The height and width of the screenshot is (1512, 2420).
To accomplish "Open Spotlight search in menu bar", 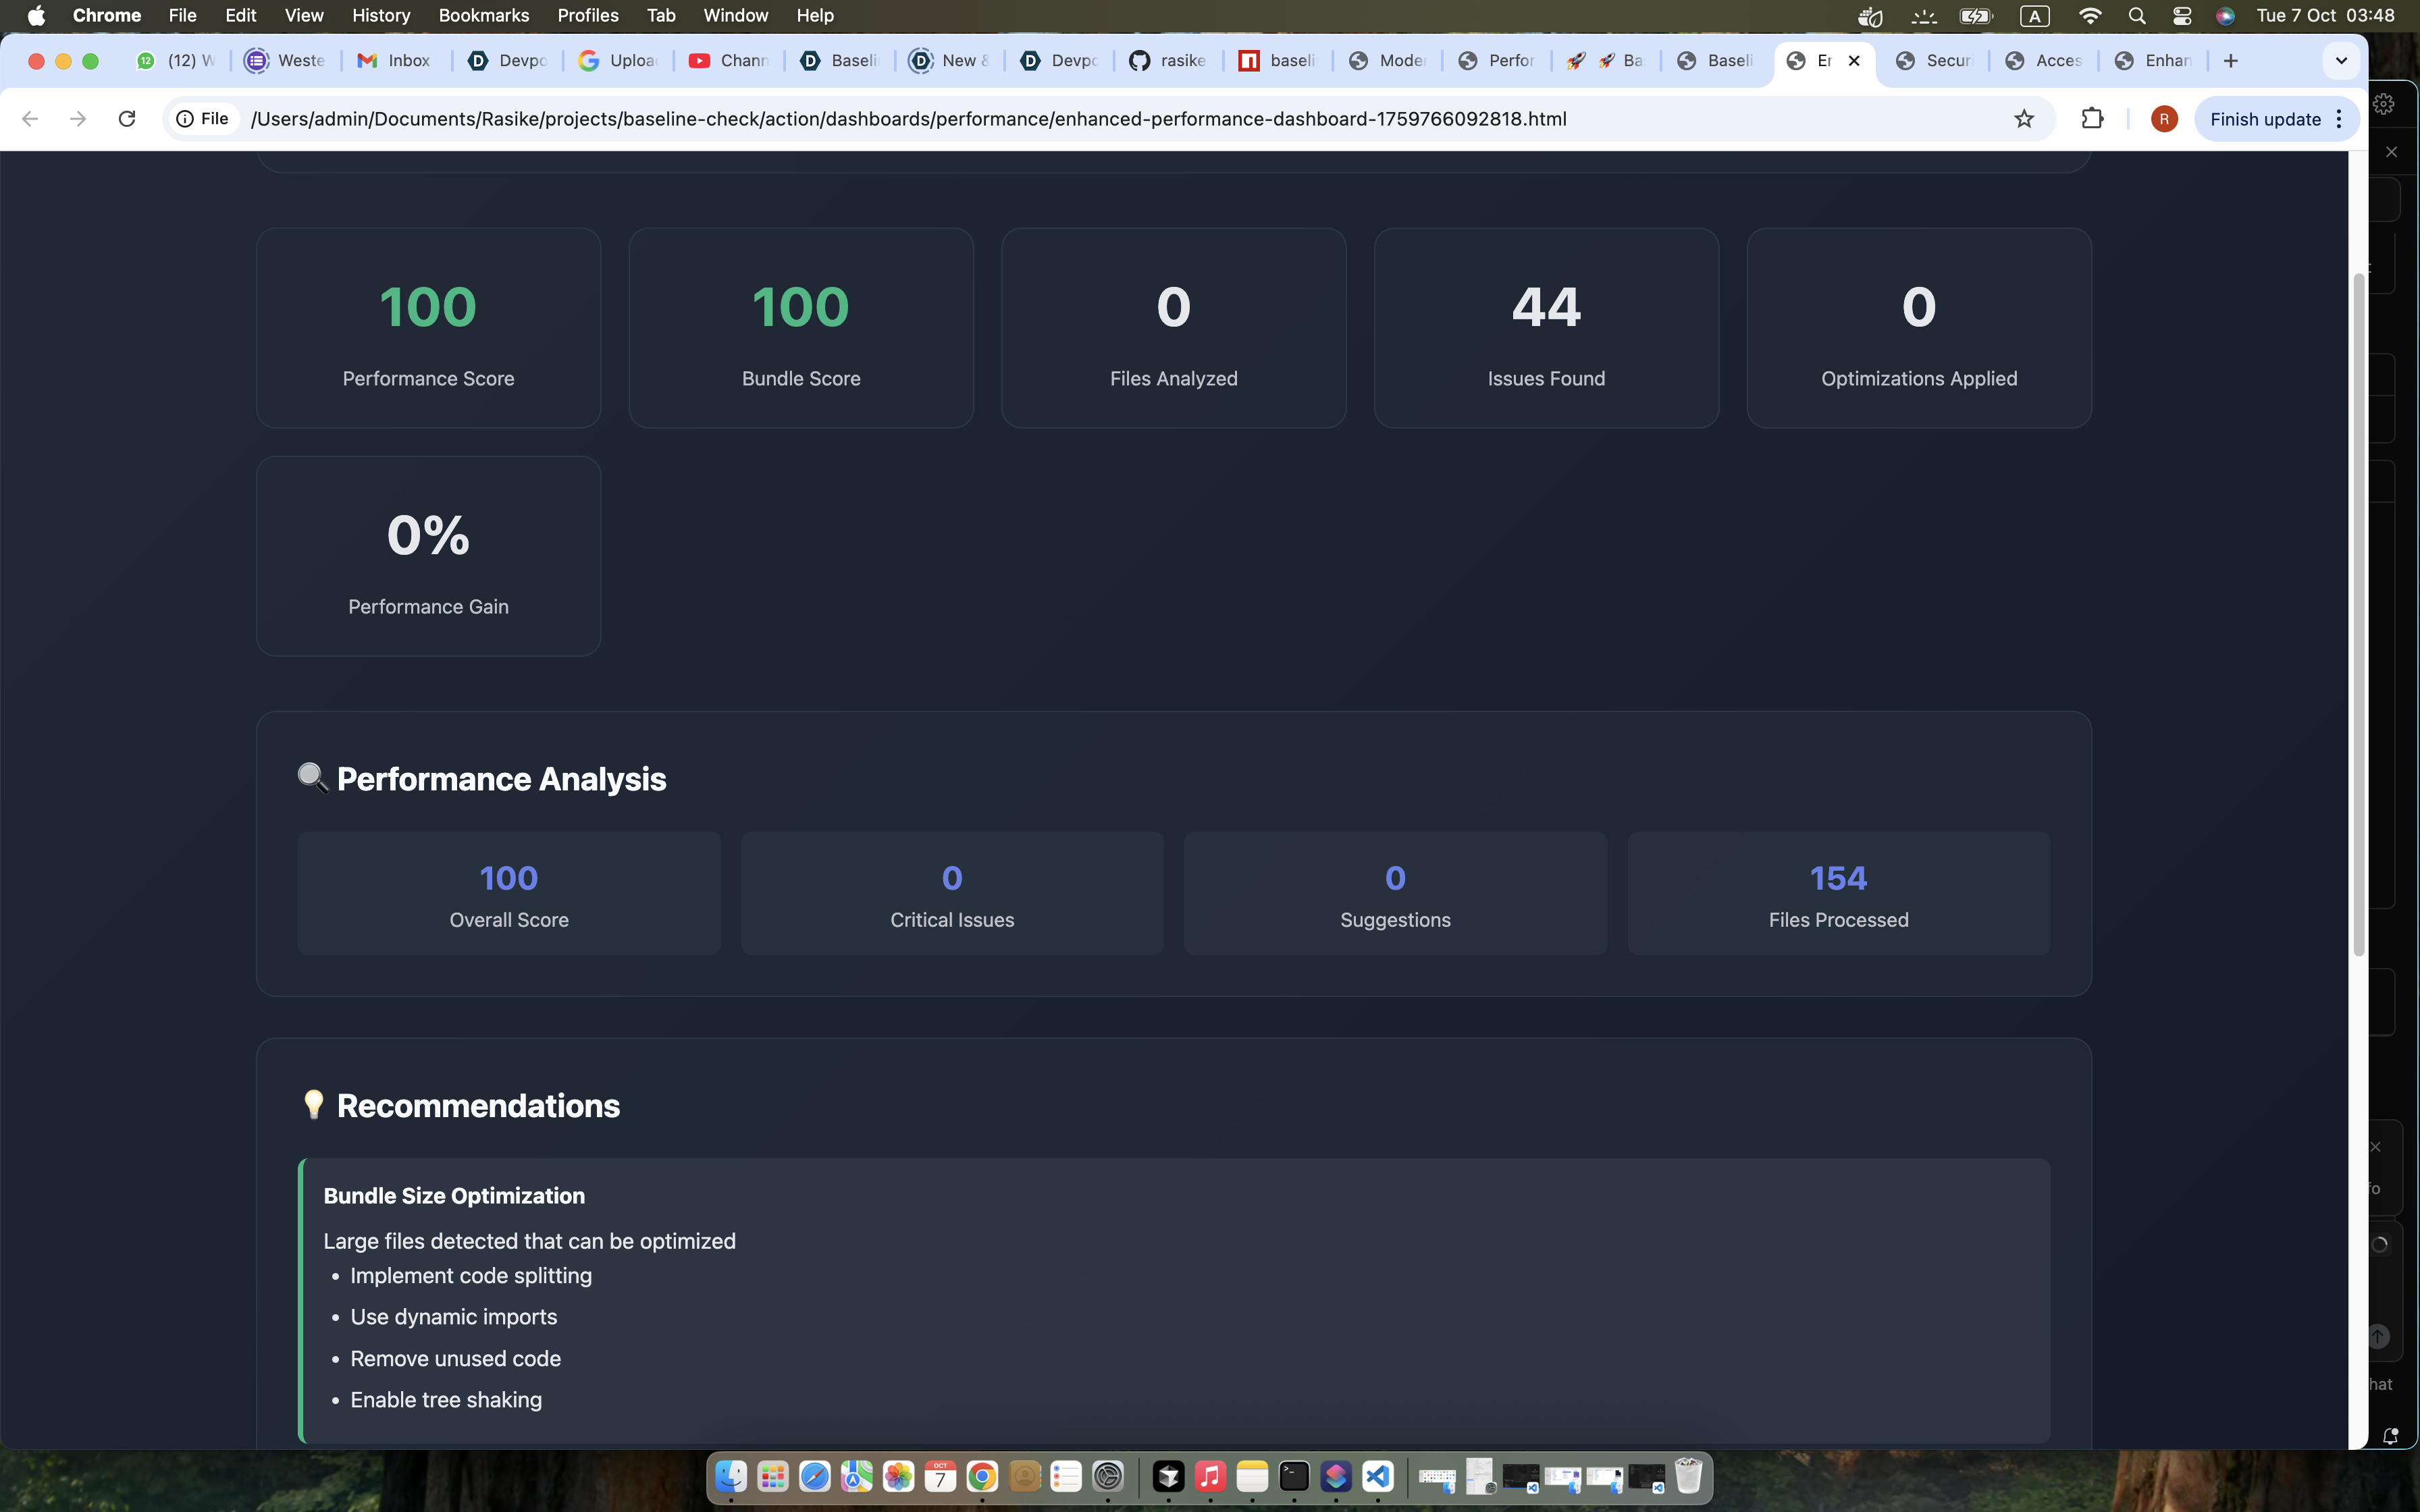I will point(2137,16).
